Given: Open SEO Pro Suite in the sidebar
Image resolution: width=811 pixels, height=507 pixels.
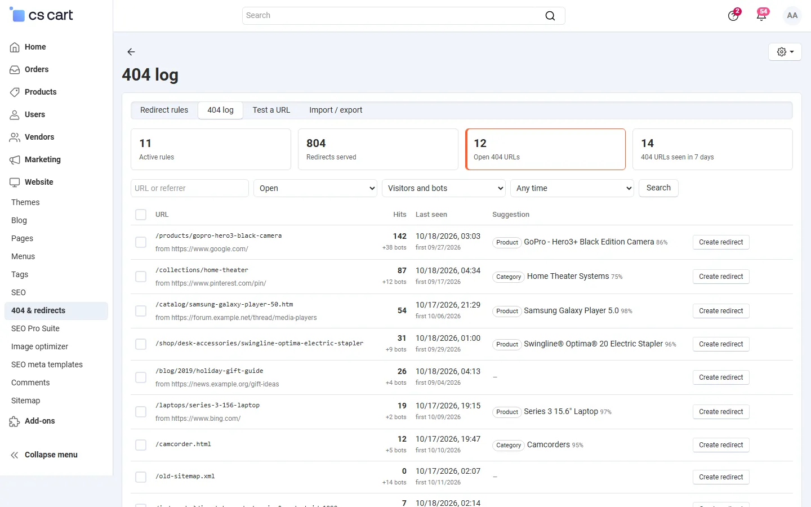Looking at the screenshot, I should tap(56, 328).
